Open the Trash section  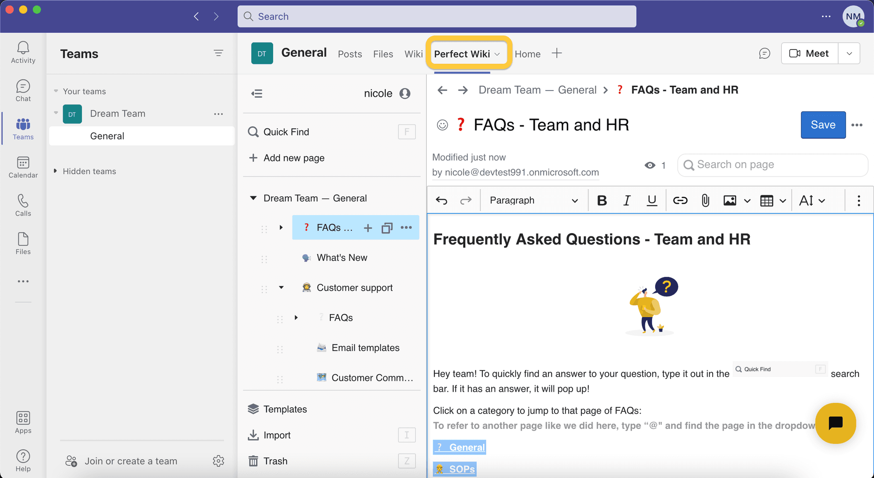(275, 461)
